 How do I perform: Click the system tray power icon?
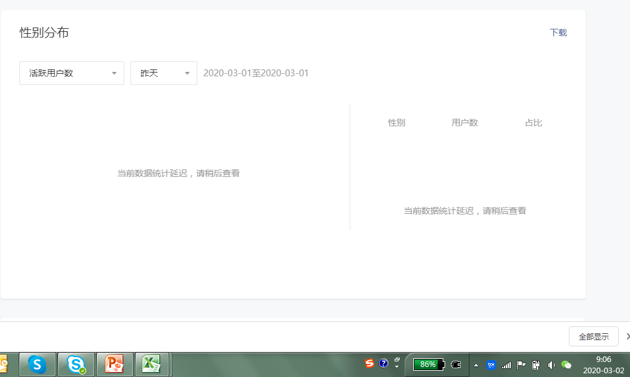pos(536,365)
